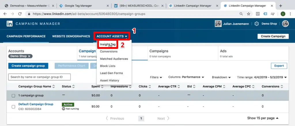
Task: Click Not running info icon
Action: tap(63, 109)
